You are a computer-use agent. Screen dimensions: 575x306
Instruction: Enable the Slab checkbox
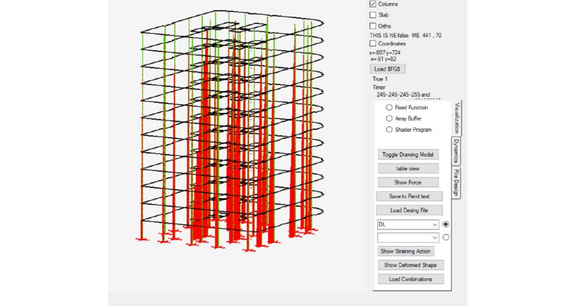click(373, 15)
